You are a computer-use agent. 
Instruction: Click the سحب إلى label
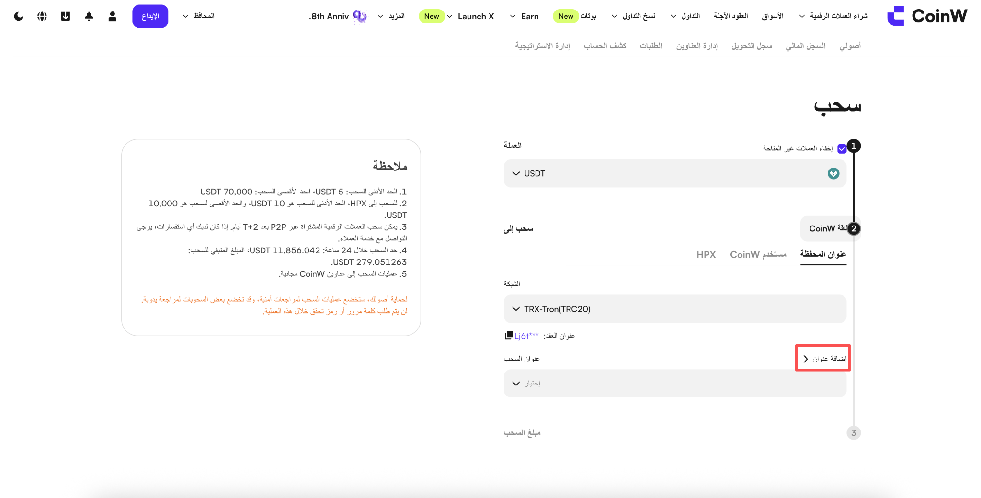[x=518, y=229]
